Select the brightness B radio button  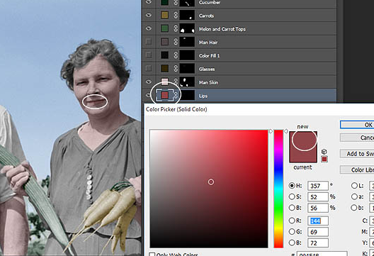tap(292, 208)
